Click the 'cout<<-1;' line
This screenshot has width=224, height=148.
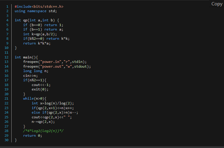coord(41,85)
